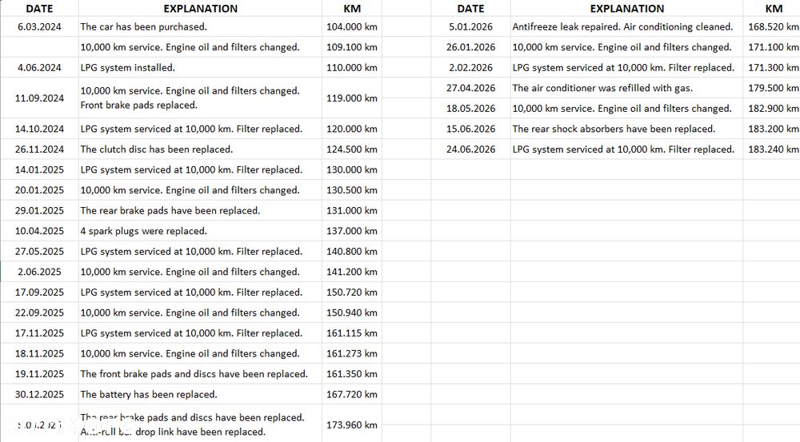
Task: Click the "The battery has been replaced." cell
Action: [200, 393]
